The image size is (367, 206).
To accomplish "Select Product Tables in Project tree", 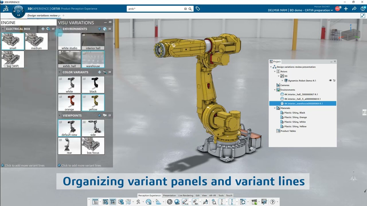I will [x=288, y=131].
